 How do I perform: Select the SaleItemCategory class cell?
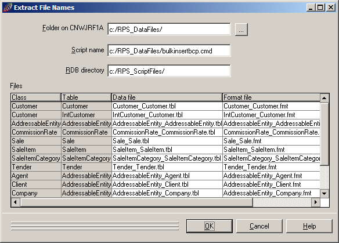click(36, 158)
